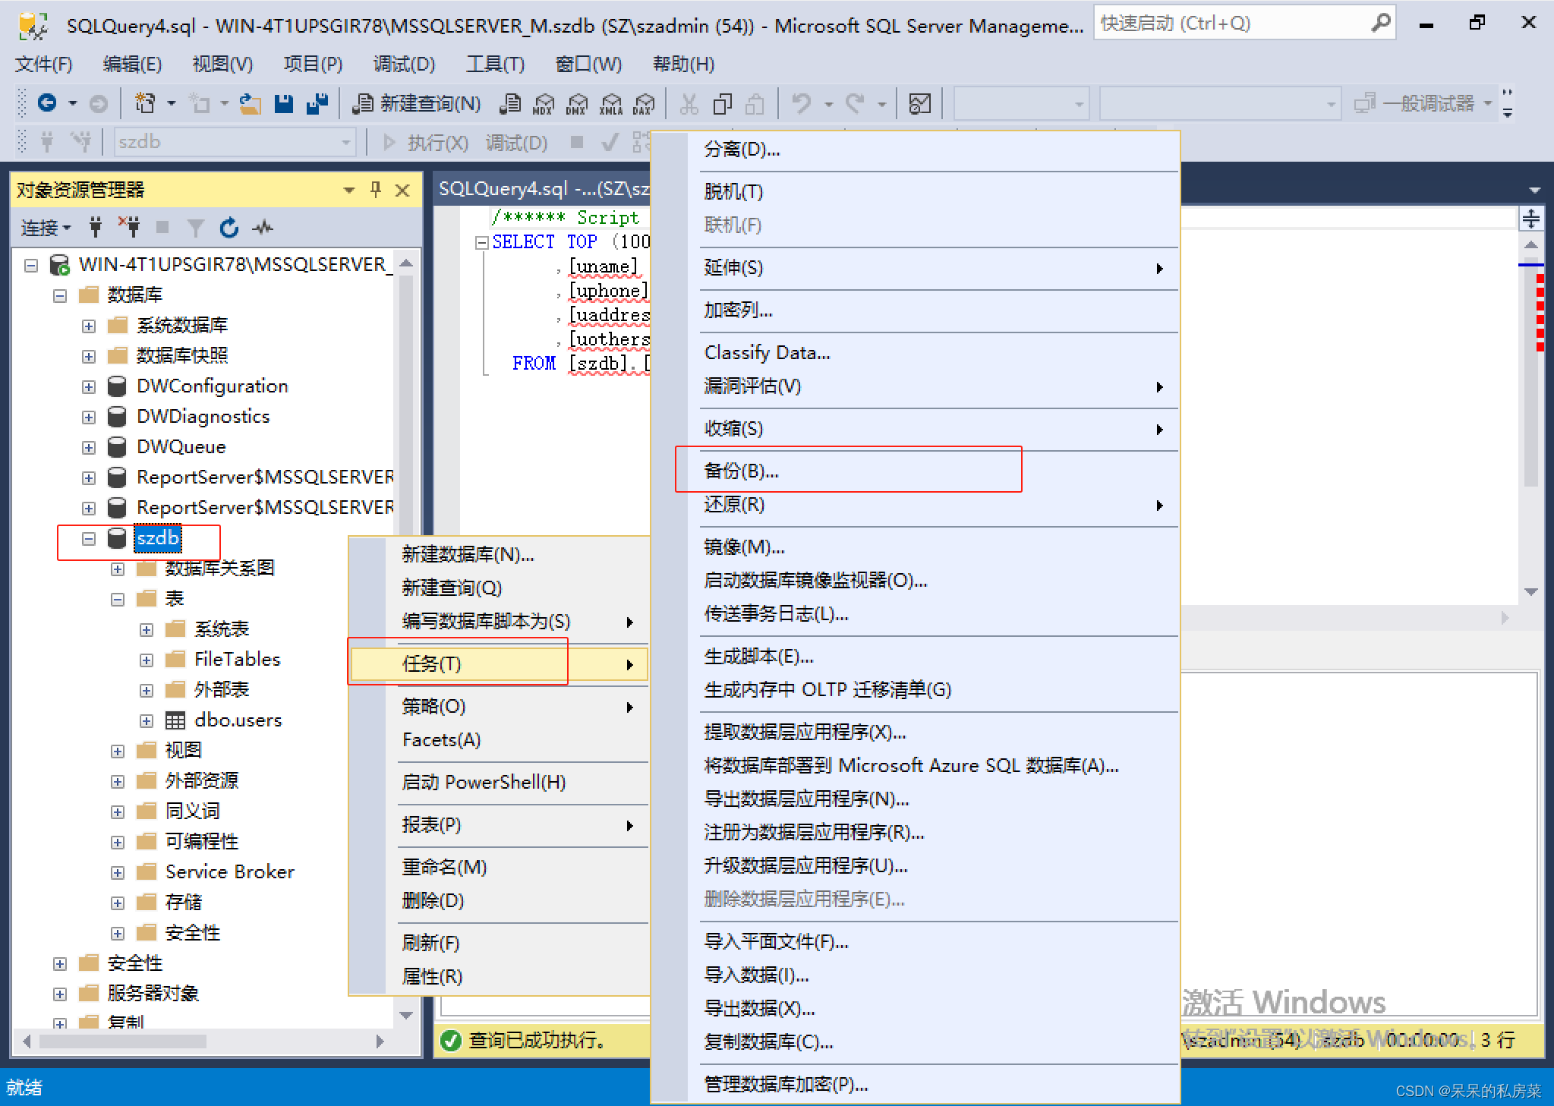Select the FileTables folder in tree
The height and width of the screenshot is (1106, 1554).
(237, 659)
